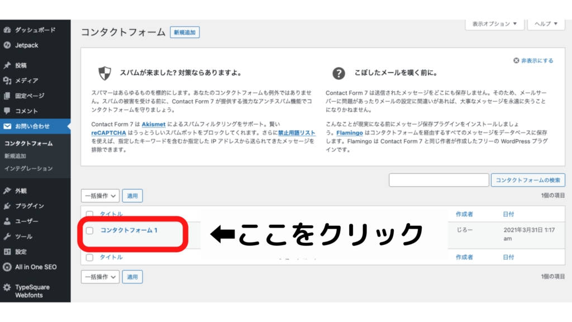The width and height of the screenshot is (572, 322).
Task: Open the コンタクトフォーム submenu item
Action: (28, 144)
